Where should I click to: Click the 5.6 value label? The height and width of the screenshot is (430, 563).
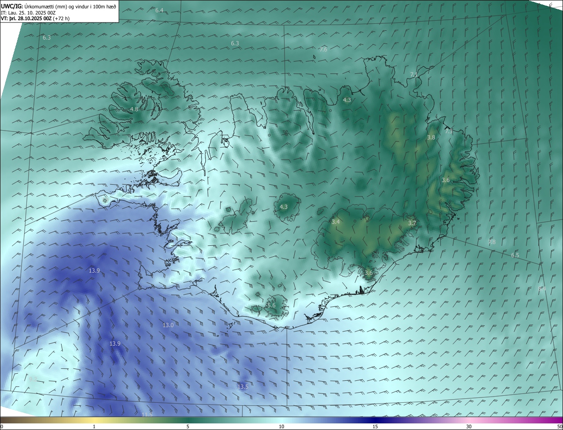[271, 306]
